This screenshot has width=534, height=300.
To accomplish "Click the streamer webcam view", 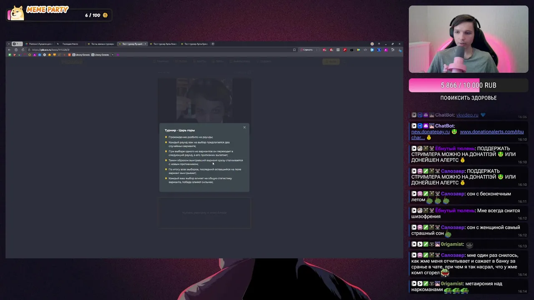I will (469, 39).
